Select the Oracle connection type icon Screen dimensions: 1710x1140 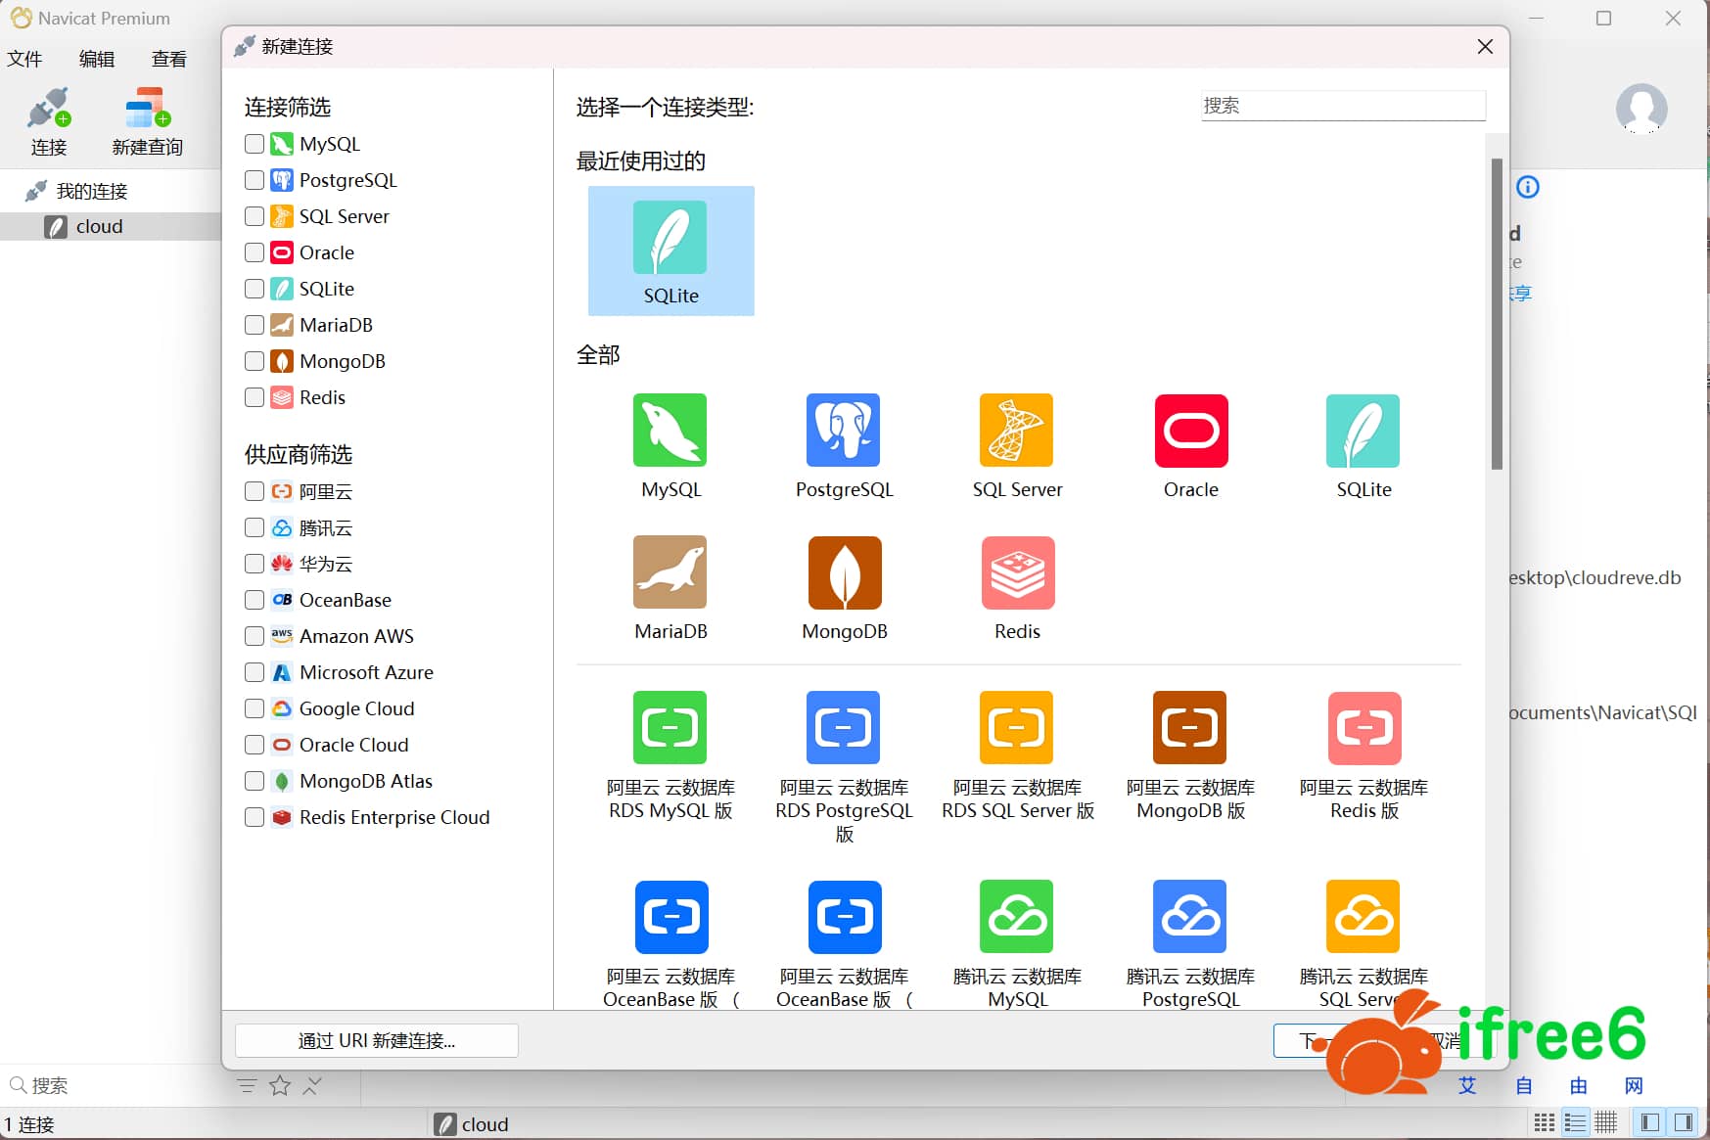point(1190,431)
